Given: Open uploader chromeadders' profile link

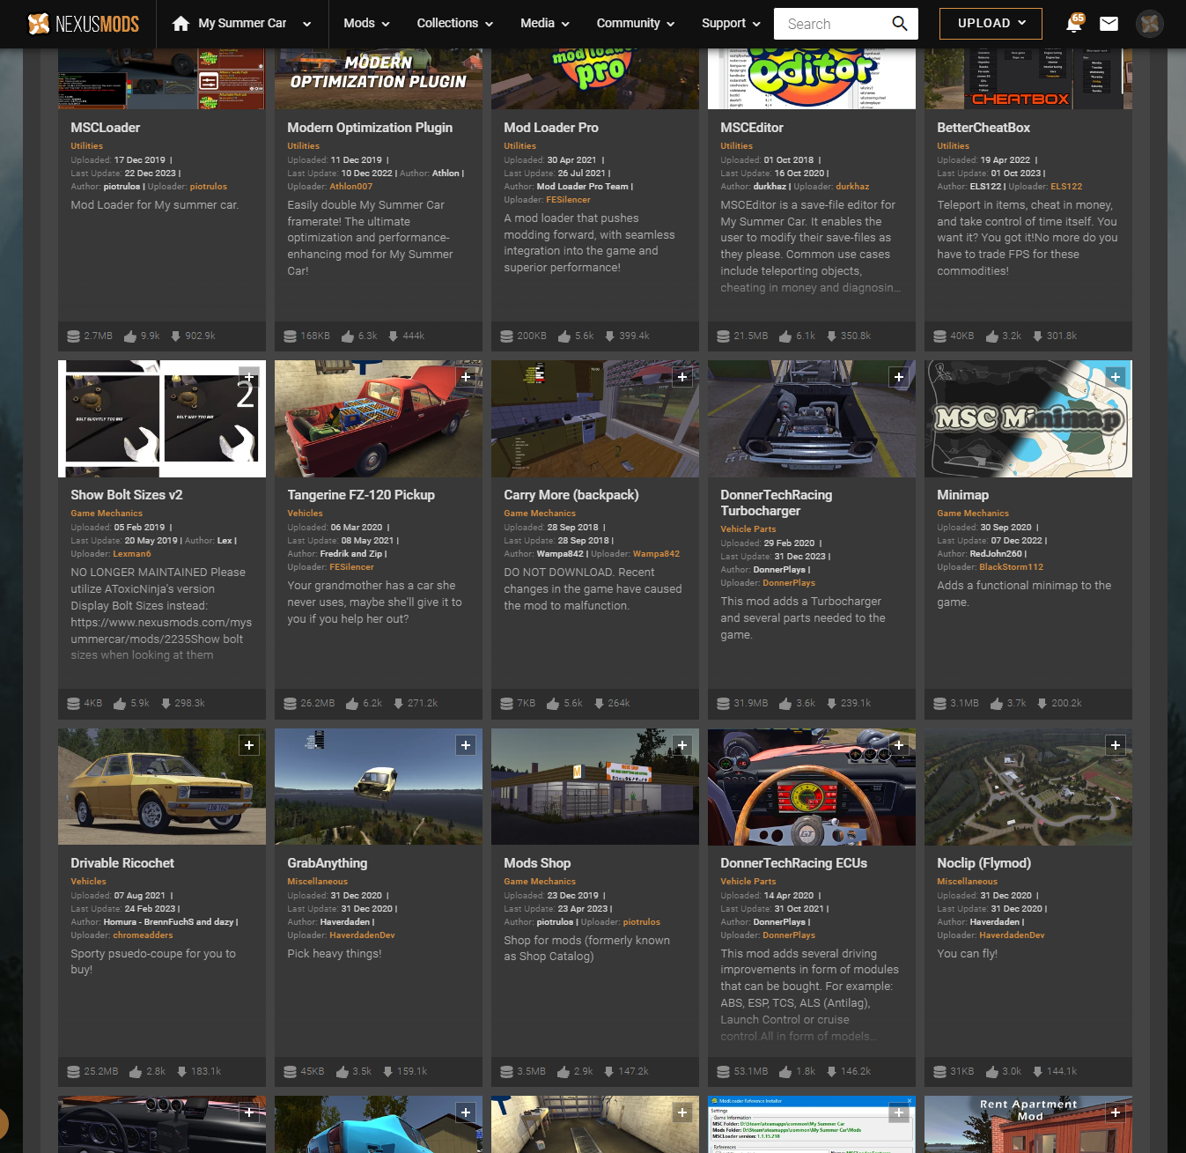Looking at the screenshot, I should click(143, 935).
